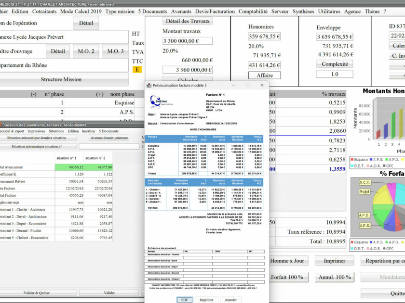
Task: Click the Détail des Travaux button
Action: tap(188, 21)
